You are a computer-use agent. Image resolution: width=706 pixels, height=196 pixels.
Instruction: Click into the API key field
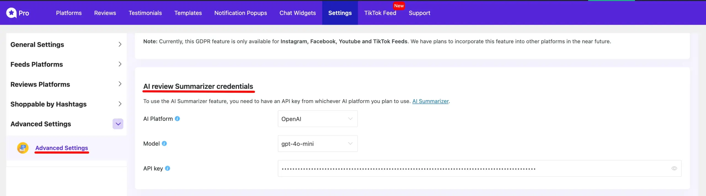point(469,168)
